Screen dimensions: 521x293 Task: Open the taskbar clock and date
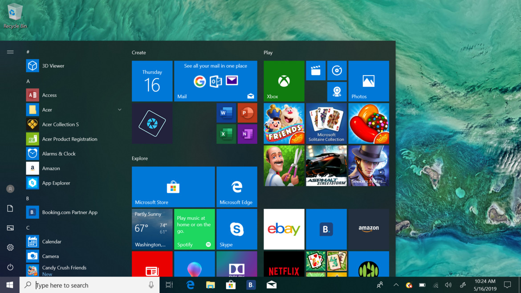[485, 285]
